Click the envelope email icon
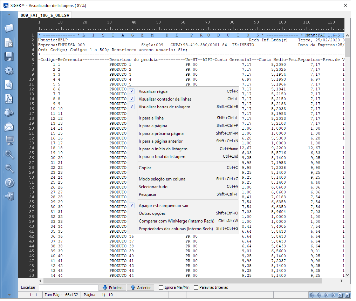The image size is (356, 301). (x=9, y=127)
